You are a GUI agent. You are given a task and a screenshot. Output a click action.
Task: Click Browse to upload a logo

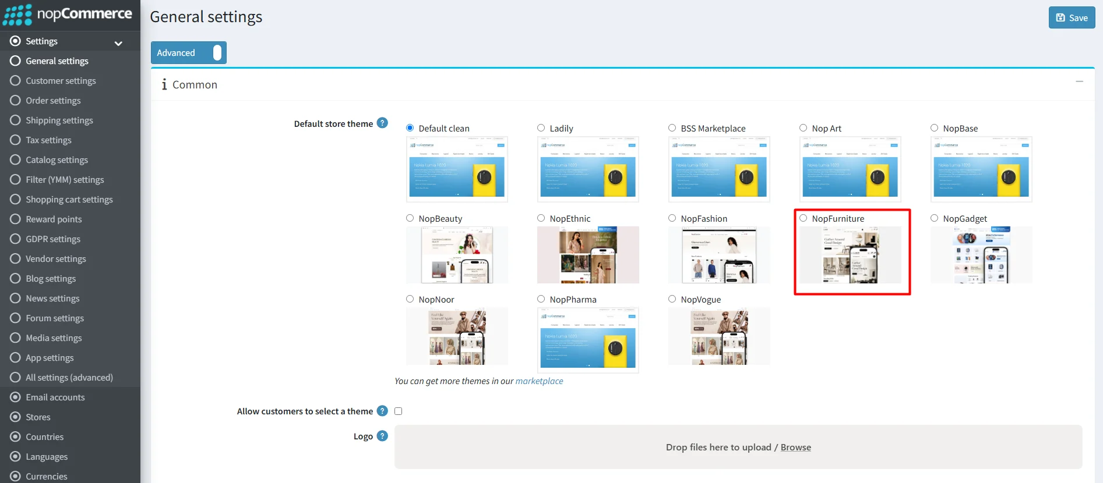796,447
